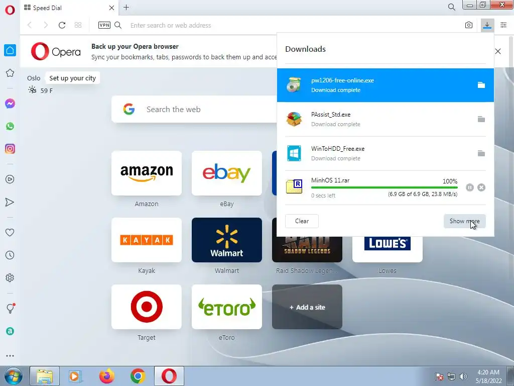Toggle the Downloads toolbar button

click(x=487, y=25)
